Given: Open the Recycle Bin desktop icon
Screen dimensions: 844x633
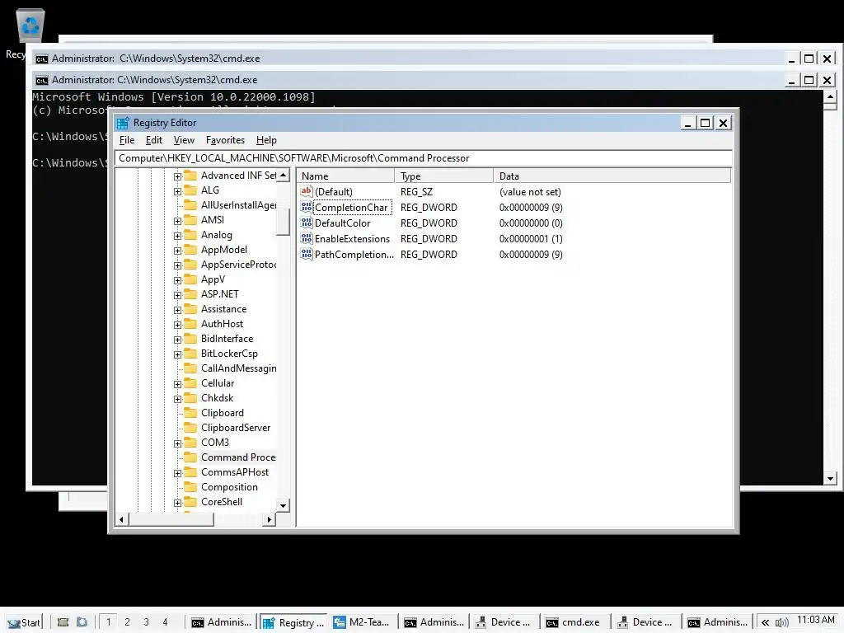Looking at the screenshot, I should tap(30, 26).
